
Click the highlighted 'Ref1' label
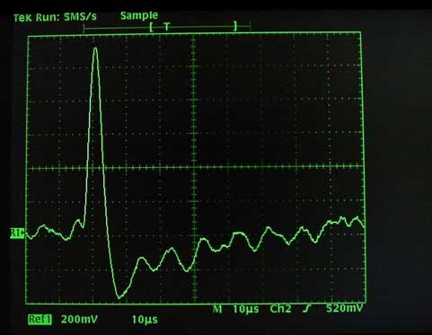click(x=40, y=320)
